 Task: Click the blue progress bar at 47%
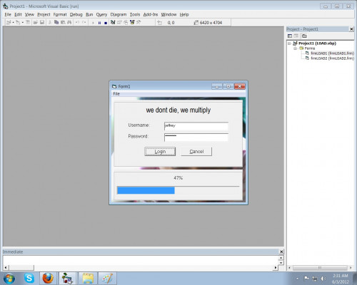pos(146,190)
